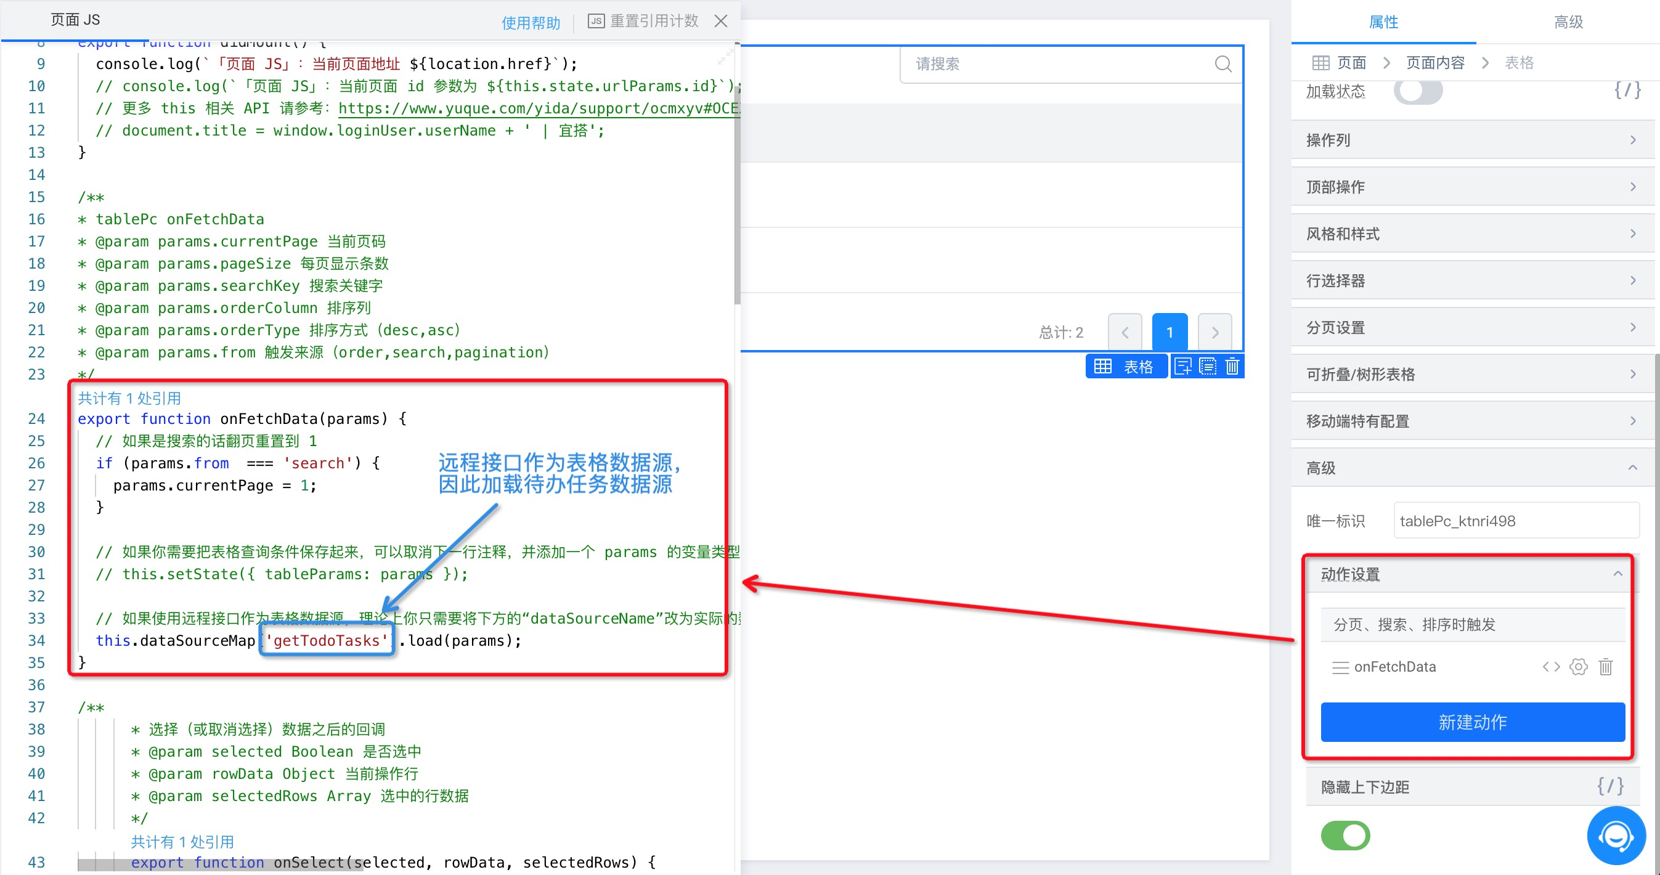The width and height of the screenshot is (1660, 875).
Task: Click the 'getTodoTasks' string on line 34
Action: coord(327,640)
